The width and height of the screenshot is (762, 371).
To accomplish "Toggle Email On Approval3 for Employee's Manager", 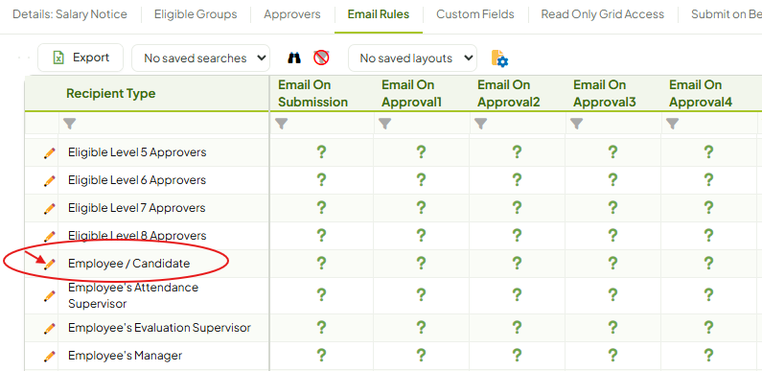I will [x=612, y=356].
